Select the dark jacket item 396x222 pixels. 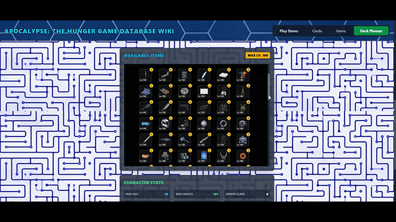[x=223, y=108]
